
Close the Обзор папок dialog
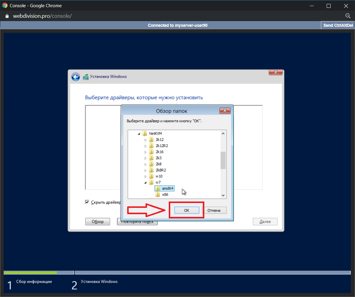pos(225,111)
